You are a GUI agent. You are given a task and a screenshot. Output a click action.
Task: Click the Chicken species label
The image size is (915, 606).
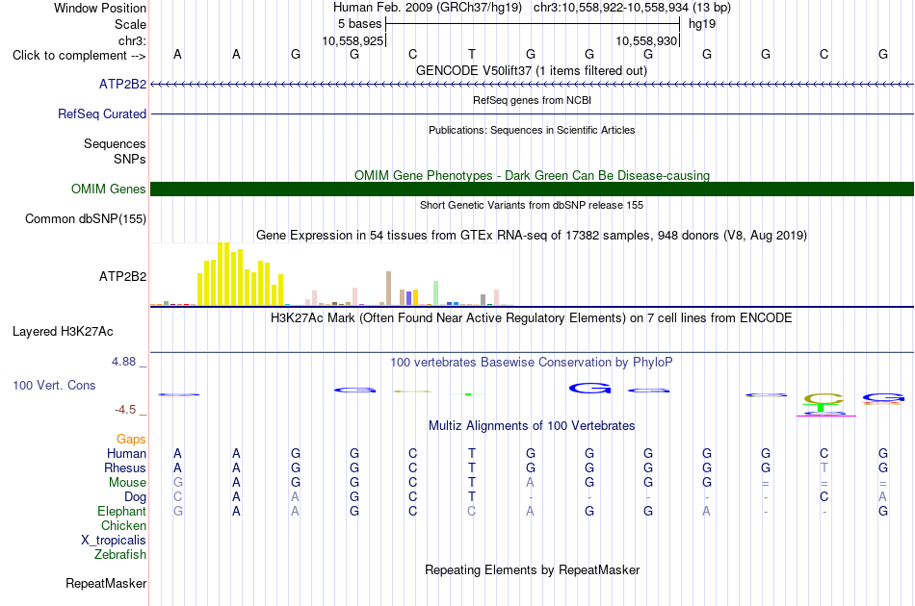click(x=123, y=525)
